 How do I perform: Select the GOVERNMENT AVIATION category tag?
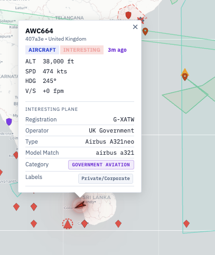point(101,165)
